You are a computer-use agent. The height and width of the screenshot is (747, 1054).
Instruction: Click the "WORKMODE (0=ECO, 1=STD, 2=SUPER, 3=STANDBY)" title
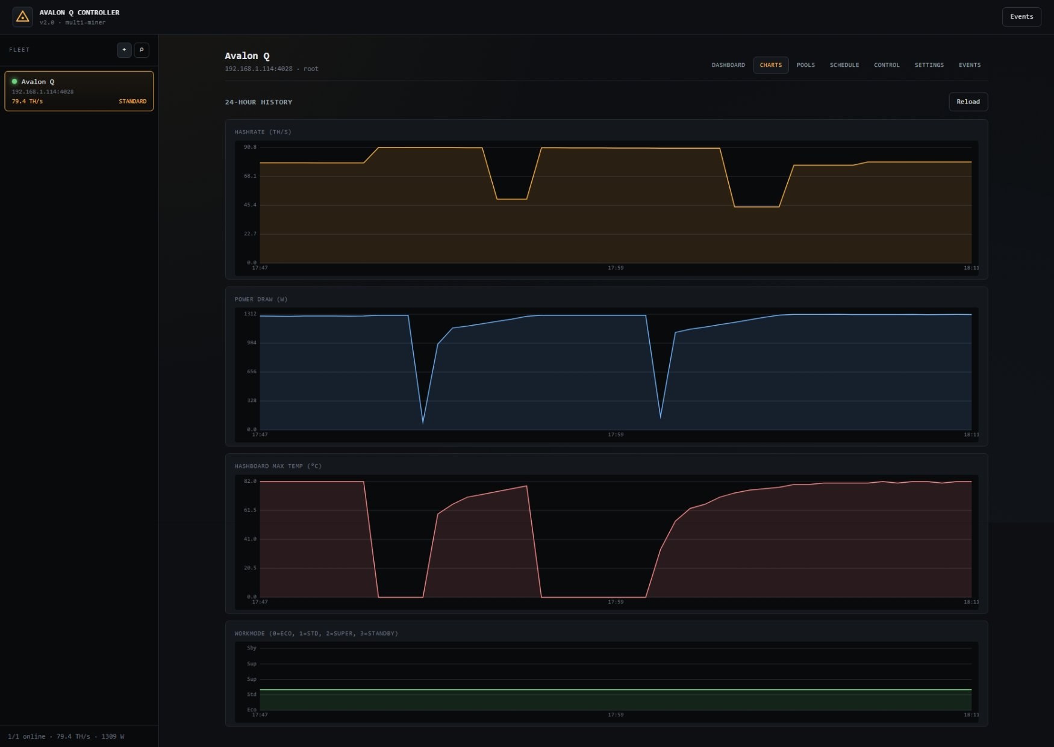(x=316, y=633)
